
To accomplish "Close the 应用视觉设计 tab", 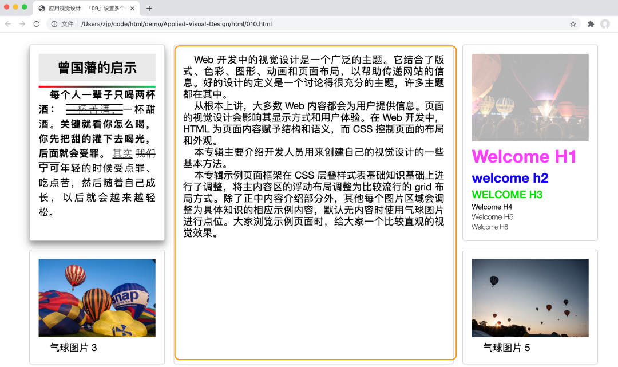I will point(132,8).
